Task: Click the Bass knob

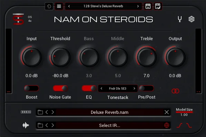Action: tap(89, 57)
